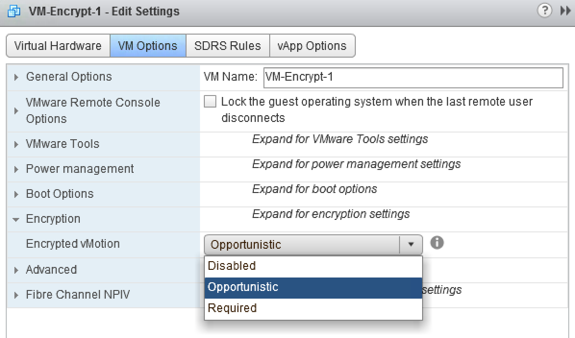575x338 pixels.
Task: Click the double-arrow expand icon in title bar
Action: point(565,11)
